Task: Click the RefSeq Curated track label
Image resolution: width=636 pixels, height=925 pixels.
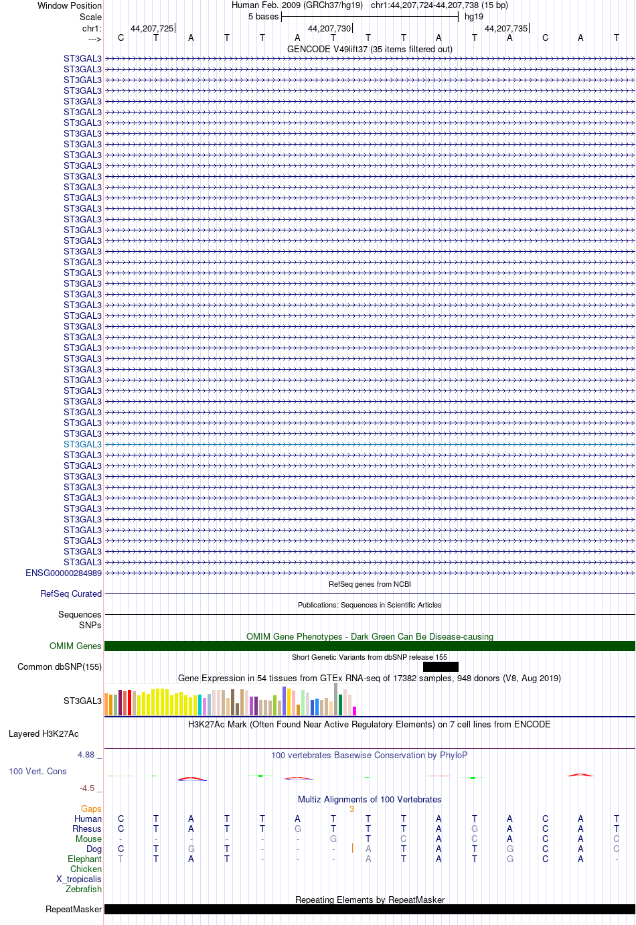Action: [71, 593]
